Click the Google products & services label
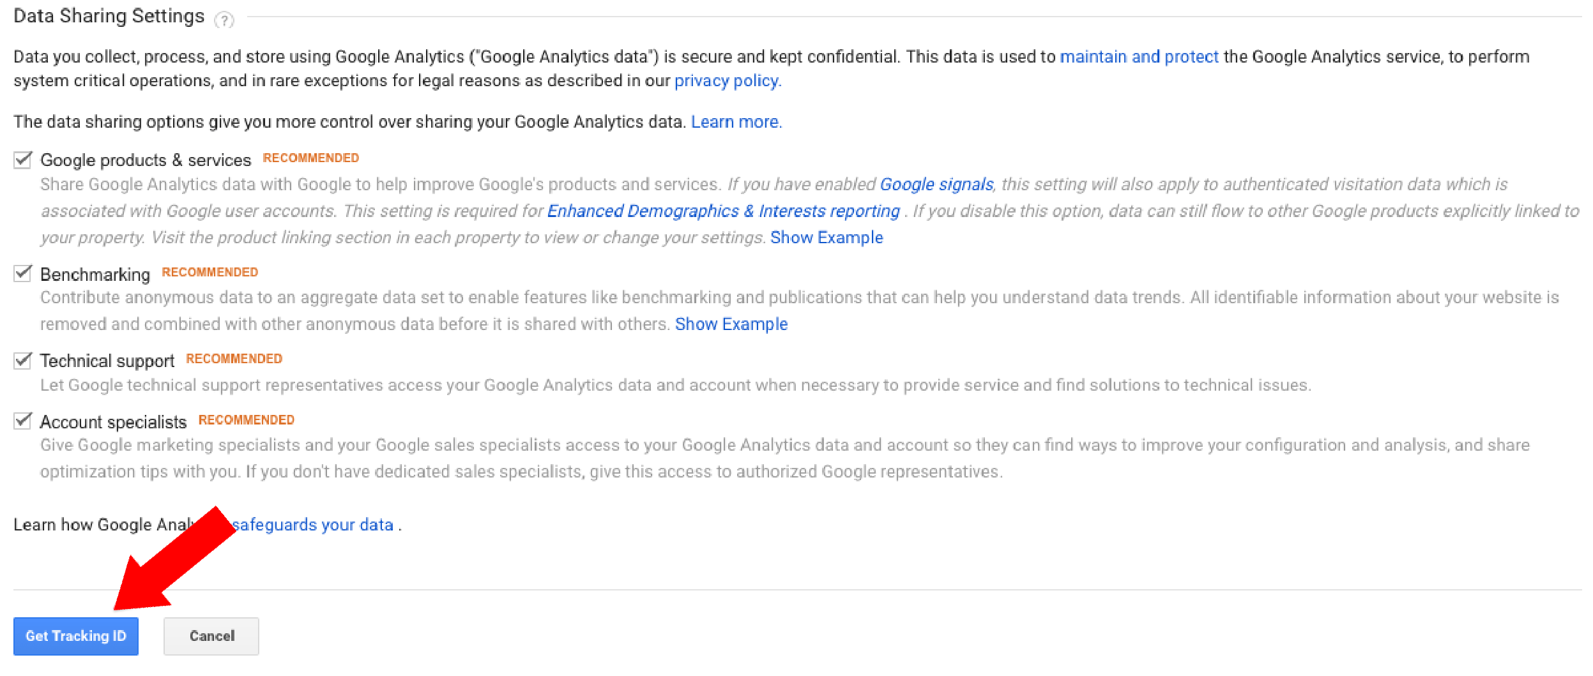The image size is (1593, 676). 146,160
